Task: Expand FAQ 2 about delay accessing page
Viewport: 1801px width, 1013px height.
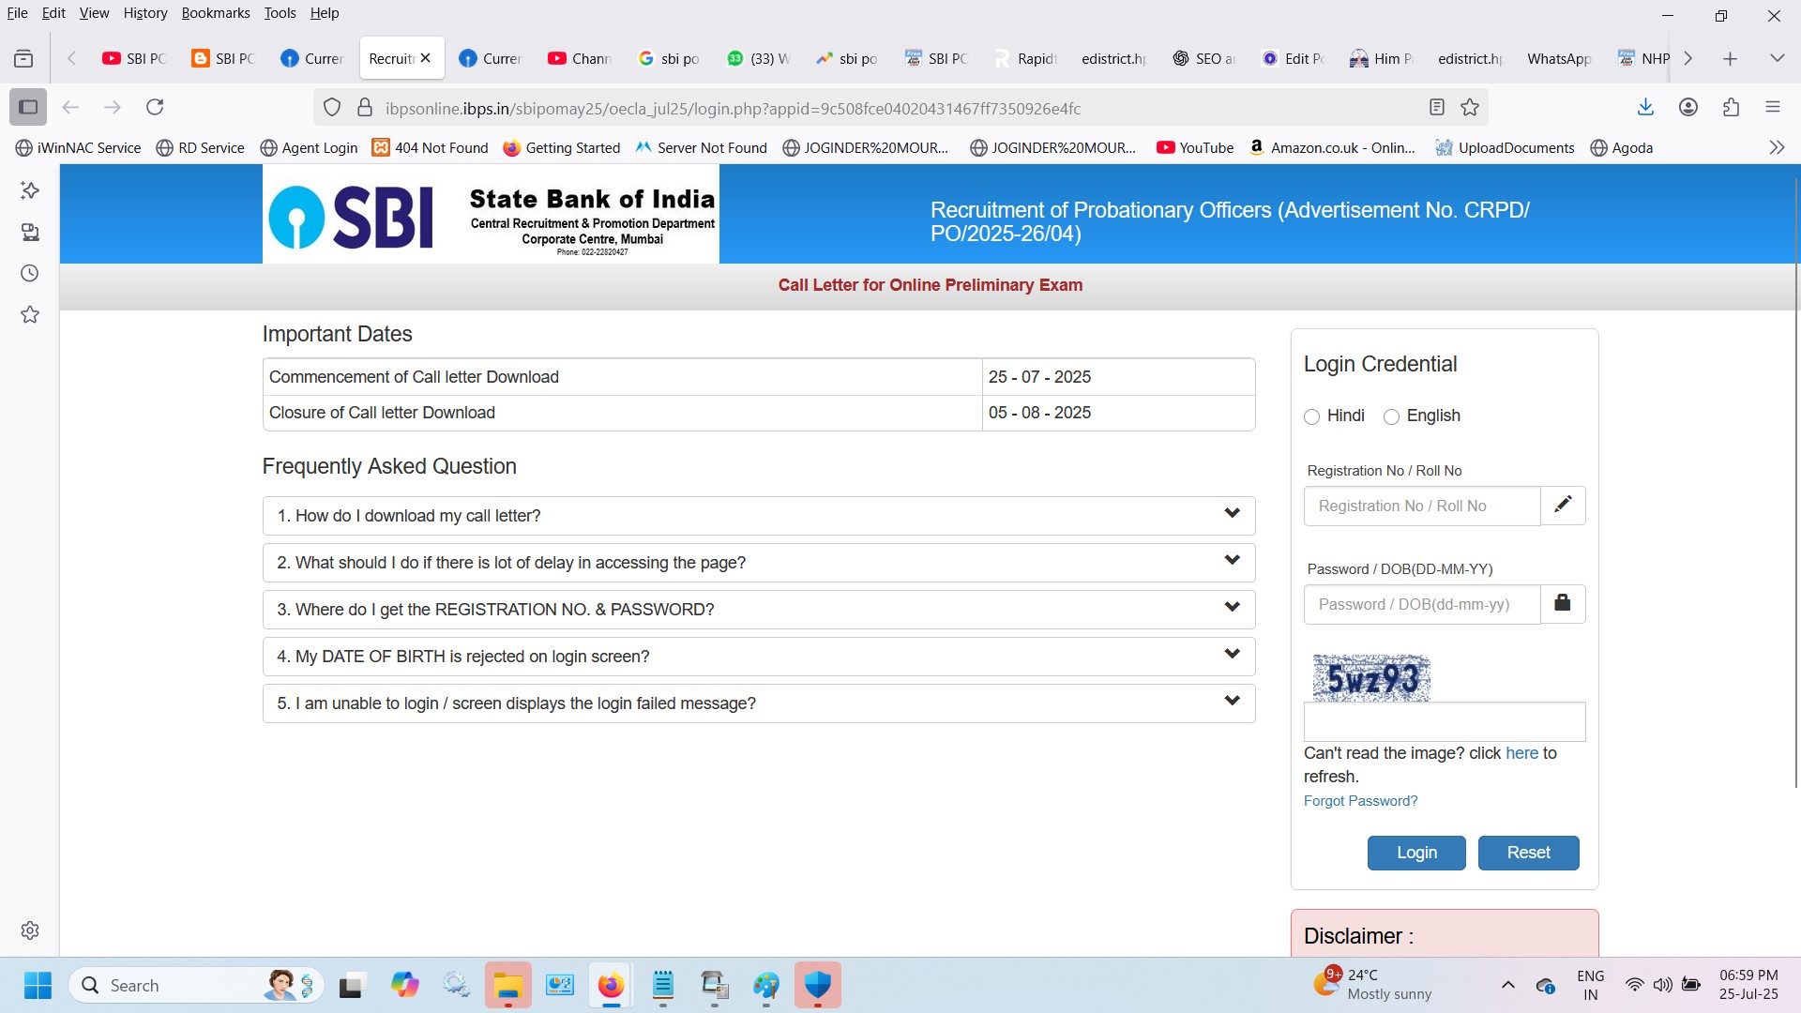Action: tap(759, 563)
